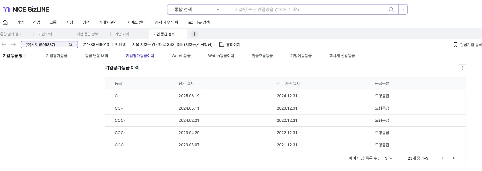Open Watch등급 sub-tab
This screenshot has width=482, height=171.
[x=181, y=56]
